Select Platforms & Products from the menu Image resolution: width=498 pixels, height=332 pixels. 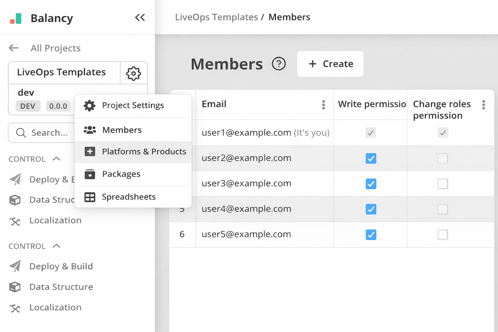click(144, 151)
